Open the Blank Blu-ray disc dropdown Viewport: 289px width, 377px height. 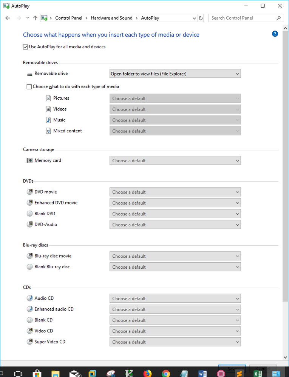coord(175,267)
